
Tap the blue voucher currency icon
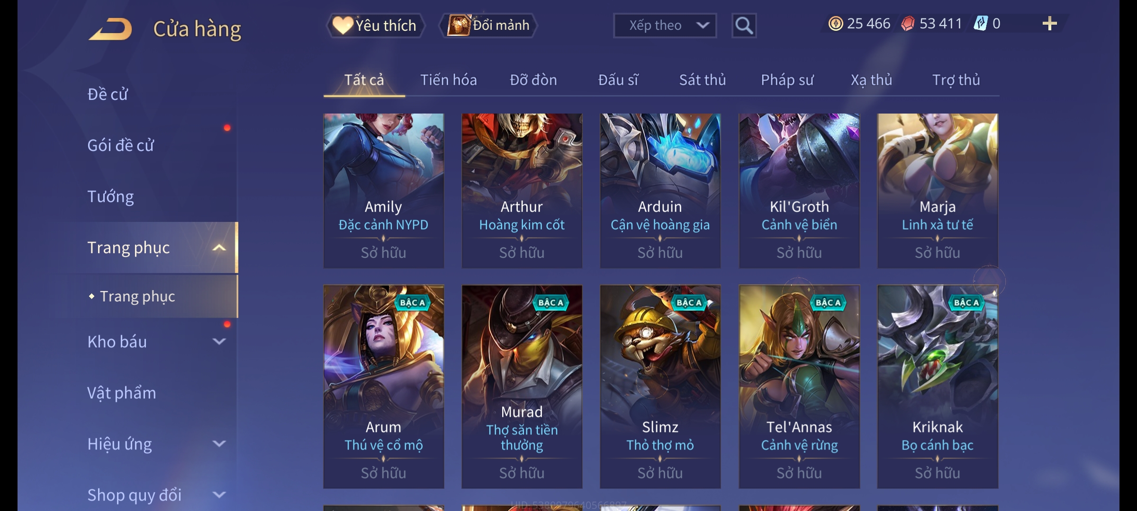click(981, 24)
